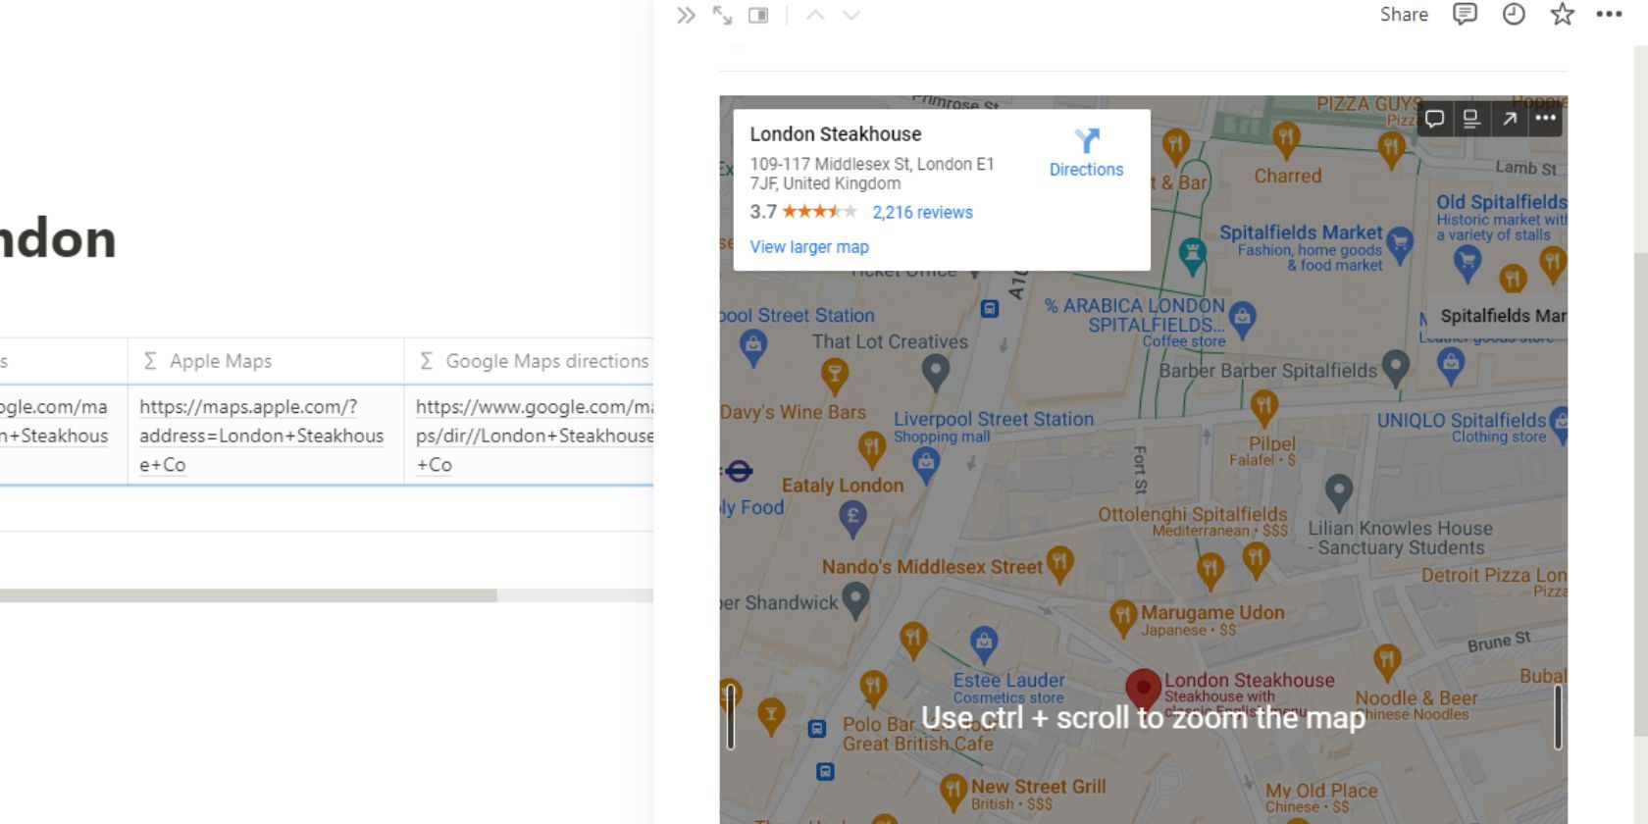Click the Share button
This screenshot has width=1648, height=824.
coord(1404,15)
